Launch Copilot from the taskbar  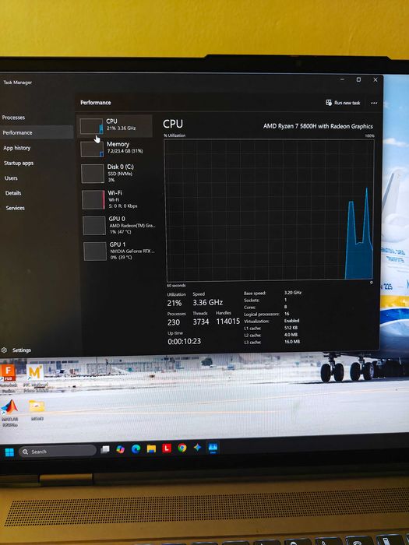pos(120,449)
